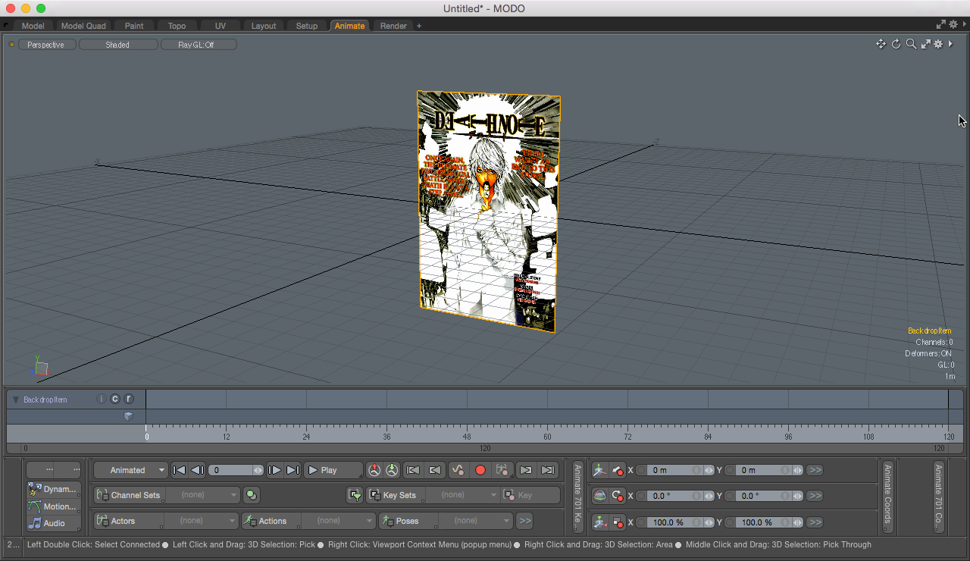Click the position X value field
Screen dimensions: 970x561
[x=671, y=470]
